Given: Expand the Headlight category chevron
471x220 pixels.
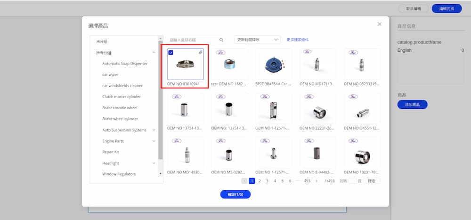Looking at the screenshot, I should point(154,163).
